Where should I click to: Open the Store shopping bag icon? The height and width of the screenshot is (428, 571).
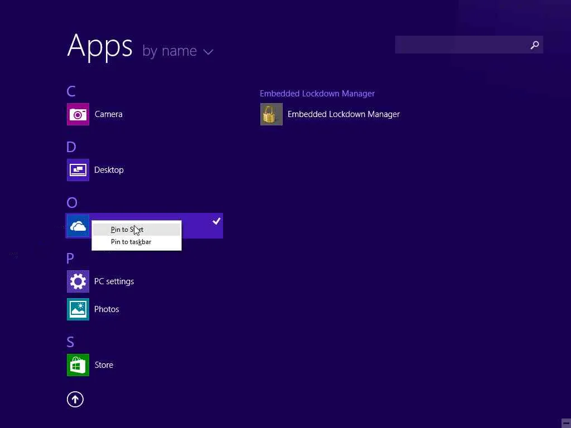tap(78, 365)
